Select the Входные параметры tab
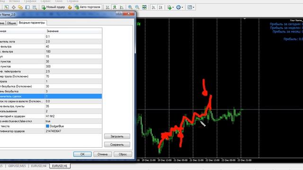The image size is (303, 170). pyautogui.click(x=32, y=23)
